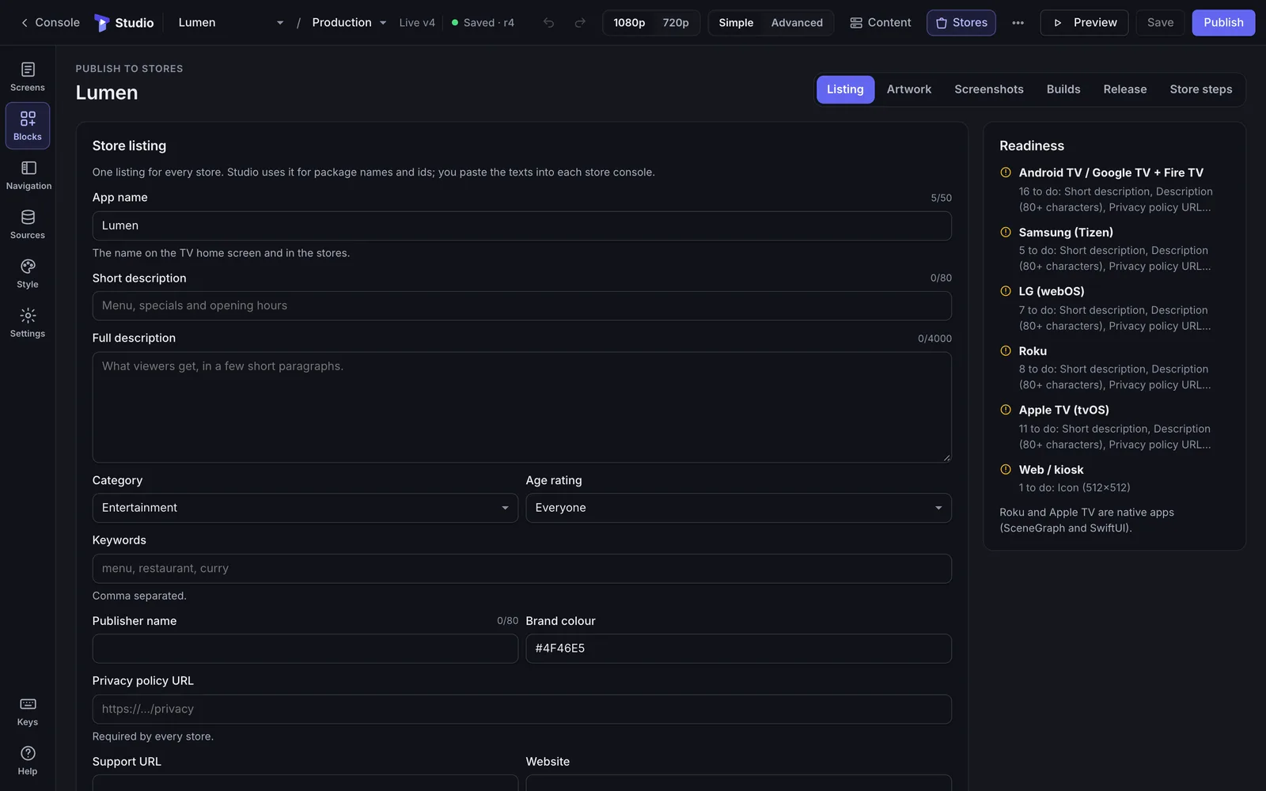Click the App name field
Viewport: 1266px width, 791px height.
pyautogui.click(x=521, y=226)
